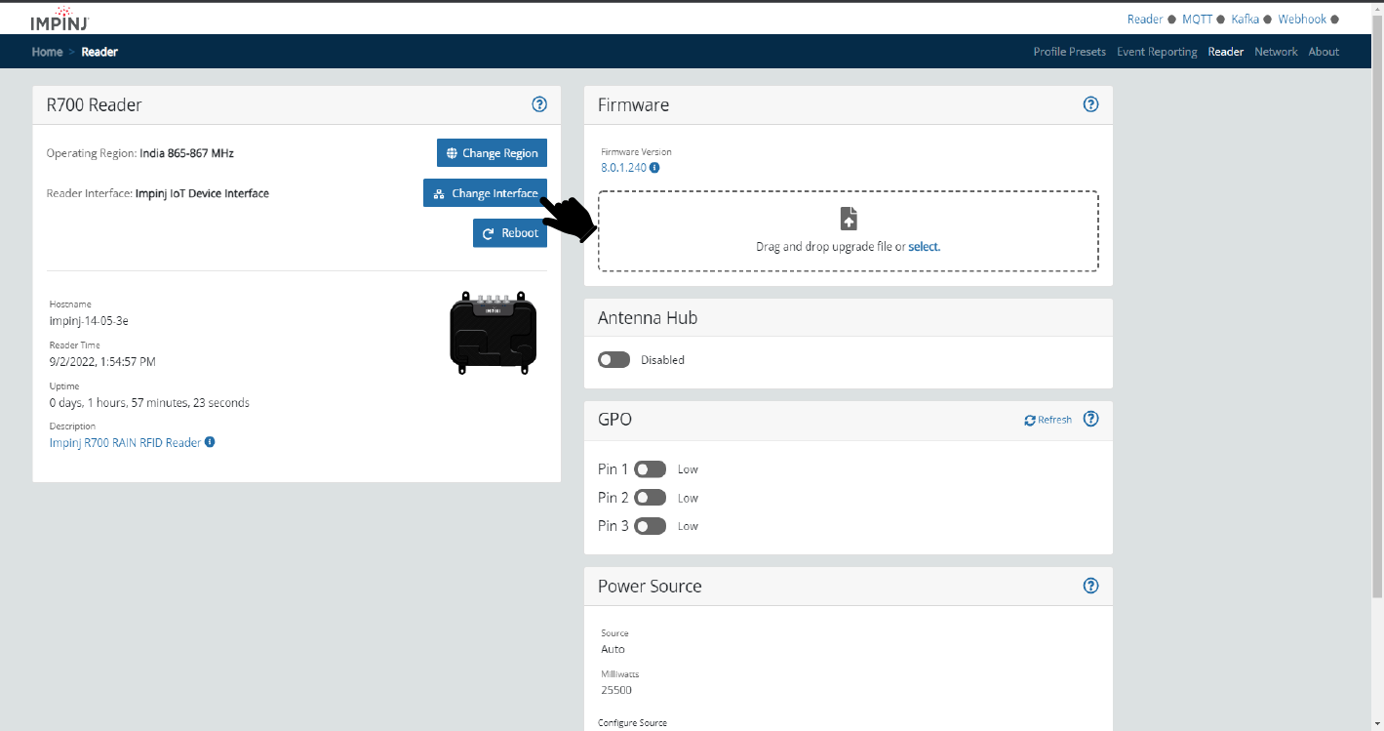Open help icon in GPO panel
The width and height of the screenshot is (1384, 731).
(x=1091, y=419)
